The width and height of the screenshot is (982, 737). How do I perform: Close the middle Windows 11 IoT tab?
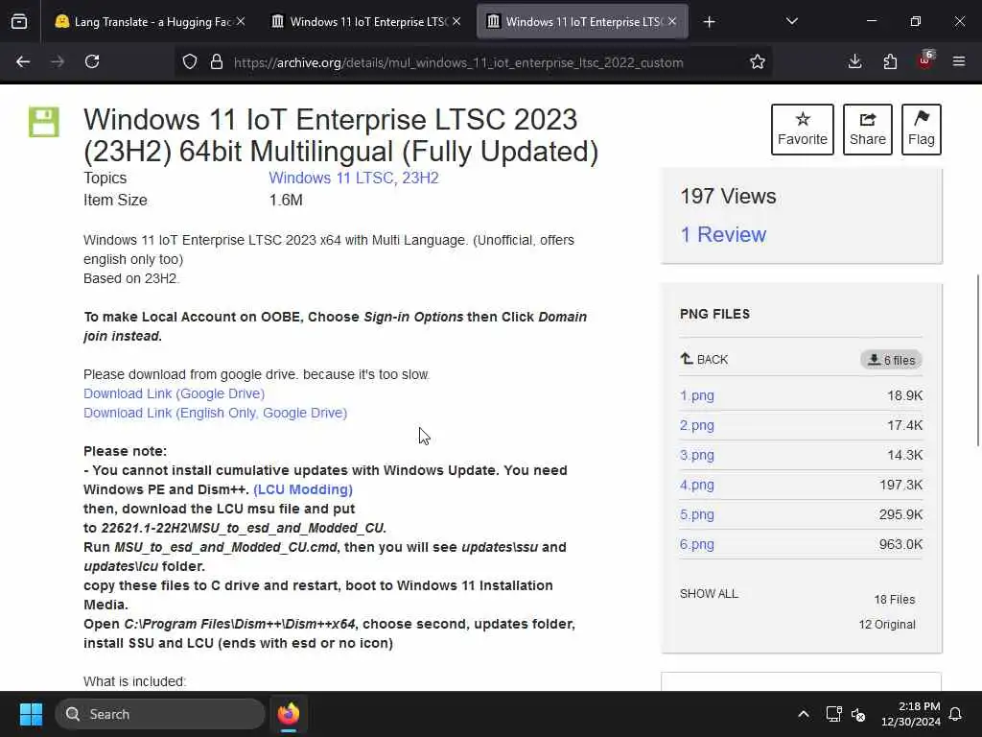(456, 21)
